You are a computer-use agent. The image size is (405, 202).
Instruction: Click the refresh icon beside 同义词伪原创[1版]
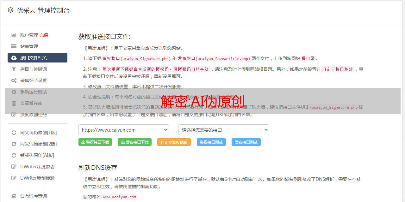click(14, 133)
